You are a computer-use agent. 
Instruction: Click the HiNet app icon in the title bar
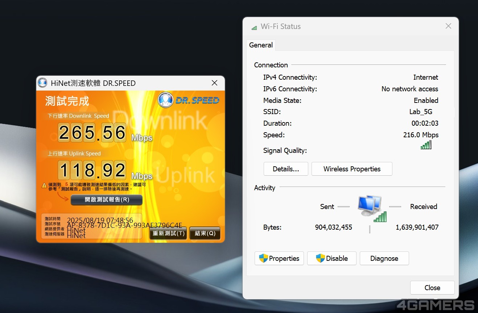click(x=42, y=83)
